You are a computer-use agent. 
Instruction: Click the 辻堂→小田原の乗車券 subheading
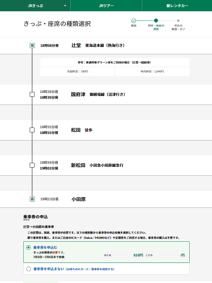tap(39, 227)
